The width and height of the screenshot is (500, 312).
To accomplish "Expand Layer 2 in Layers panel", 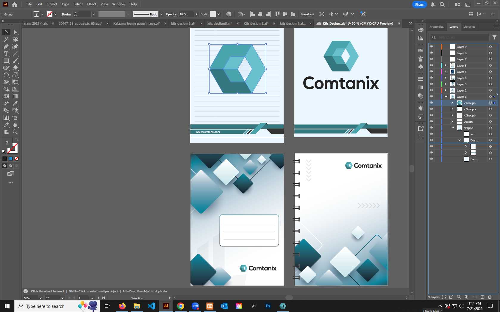I will [x=446, y=90].
